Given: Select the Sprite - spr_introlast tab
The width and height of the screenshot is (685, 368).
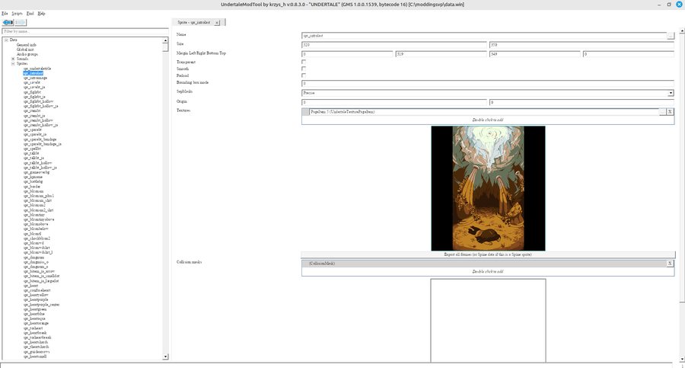Looking at the screenshot, I should click(194, 22).
